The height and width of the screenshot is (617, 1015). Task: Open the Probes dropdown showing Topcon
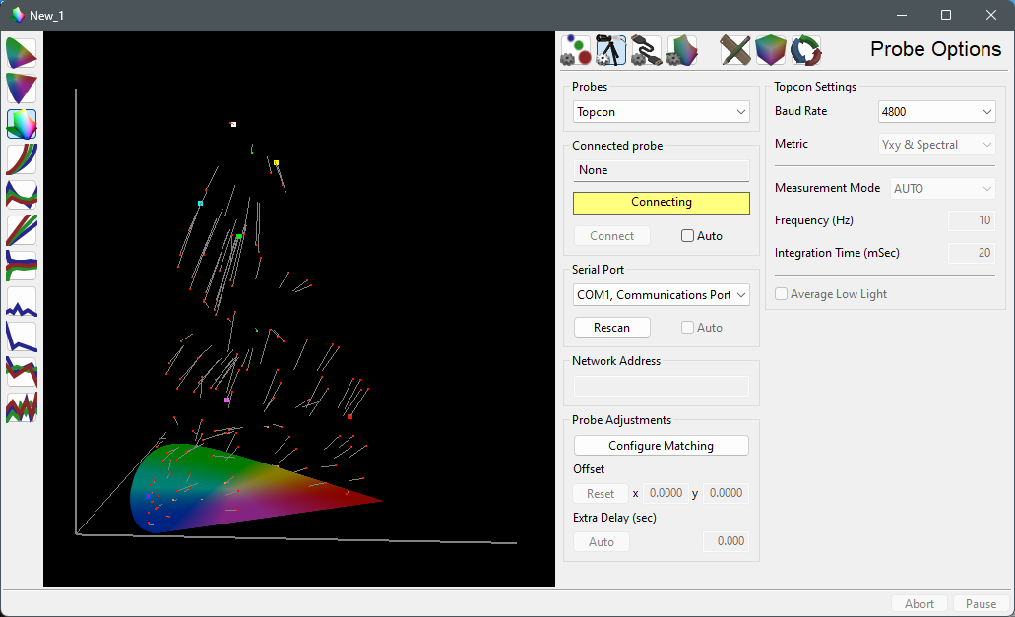661,111
